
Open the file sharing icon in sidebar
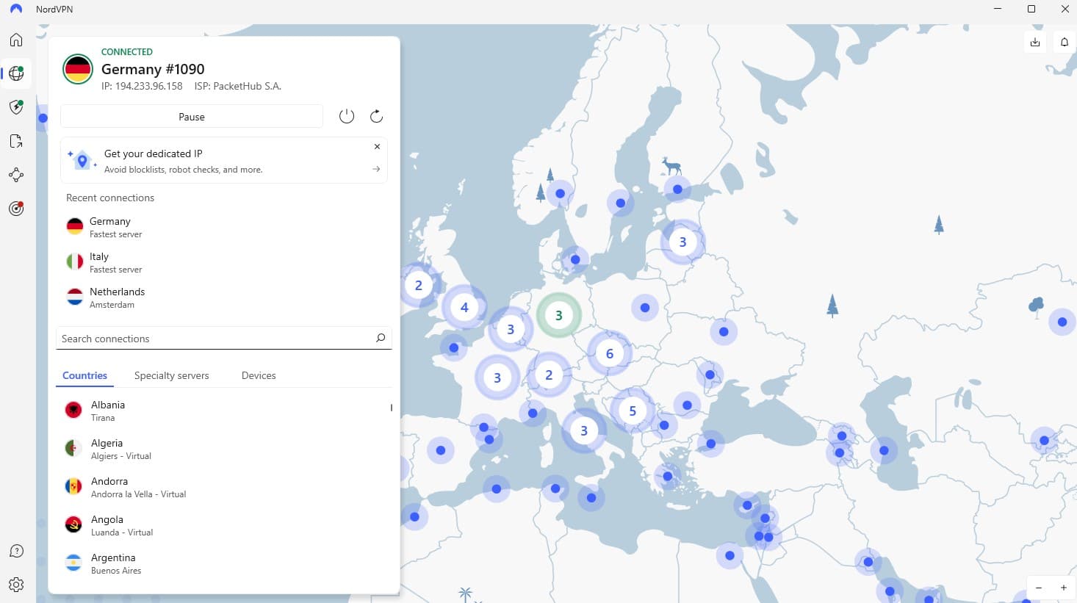click(16, 141)
